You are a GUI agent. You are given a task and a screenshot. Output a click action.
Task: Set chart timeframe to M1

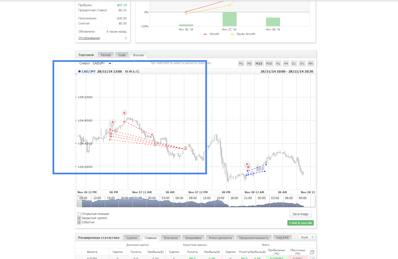(241, 64)
